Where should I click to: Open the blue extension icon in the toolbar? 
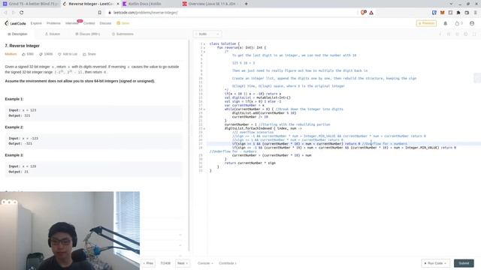[434, 13]
